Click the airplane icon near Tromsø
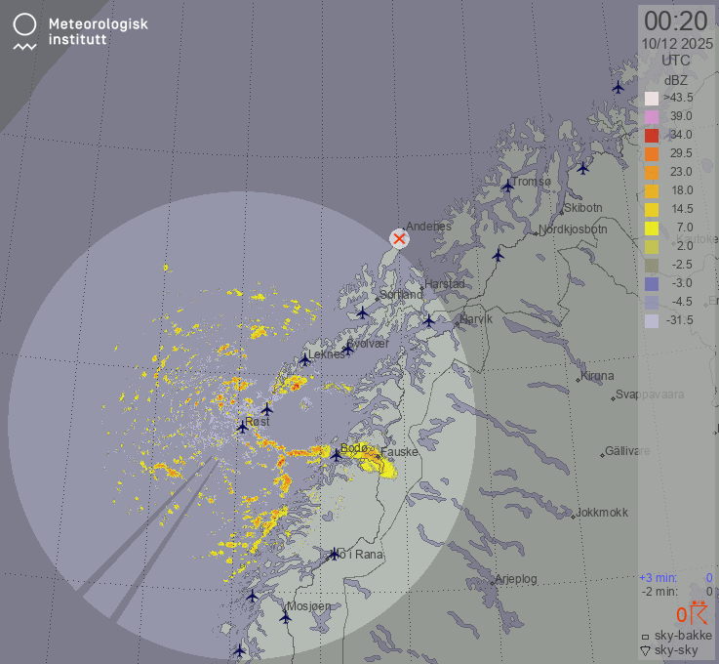The image size is (719, 664). 507,186
